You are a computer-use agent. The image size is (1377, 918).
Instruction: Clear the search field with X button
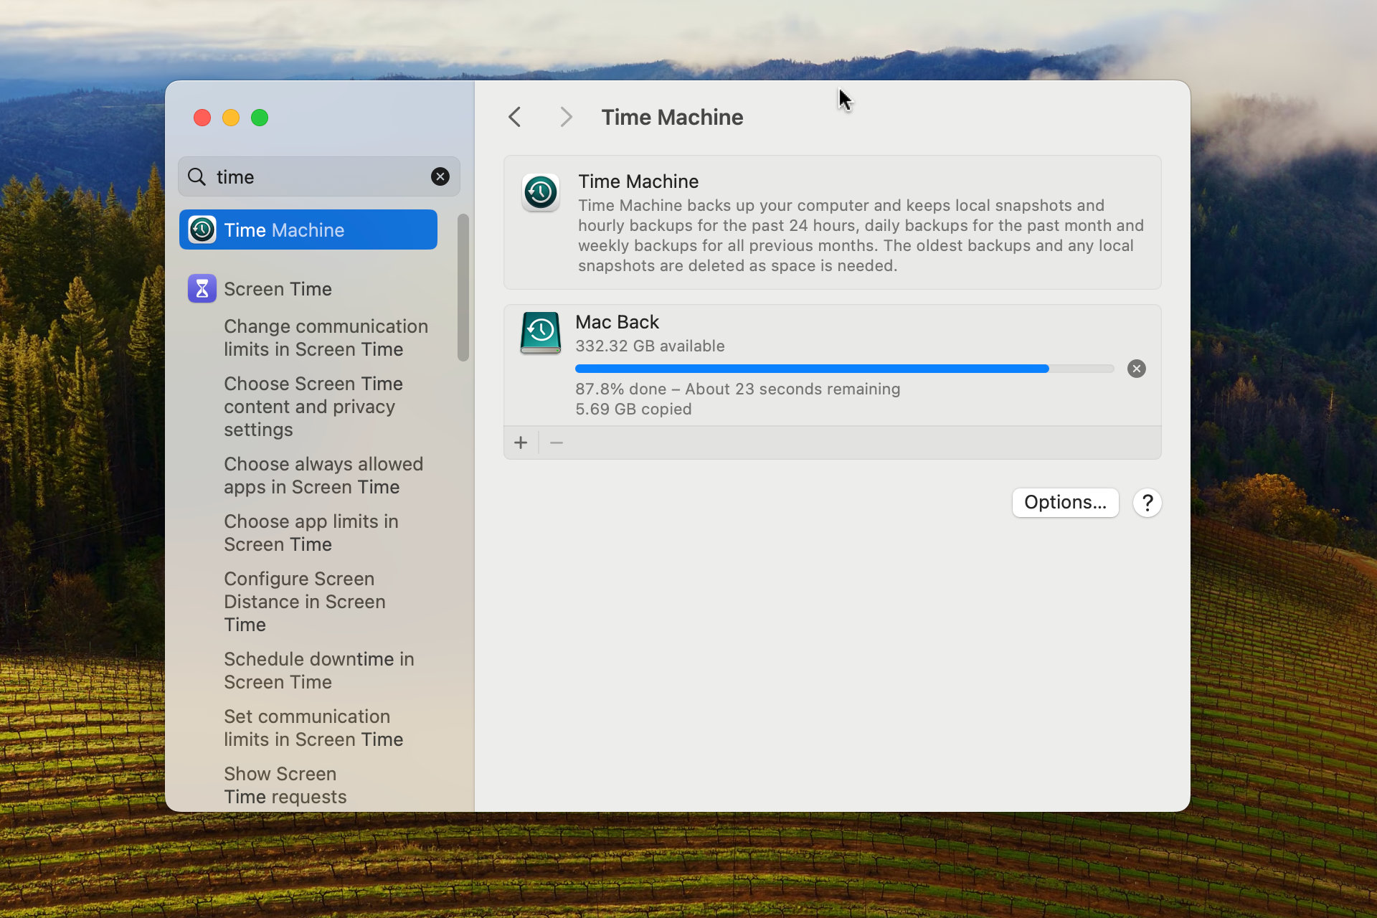click(x=440, y=176)
